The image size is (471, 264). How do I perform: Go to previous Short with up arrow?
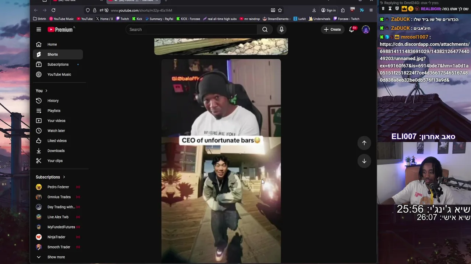pyautogui.click(x=364, y=143)
